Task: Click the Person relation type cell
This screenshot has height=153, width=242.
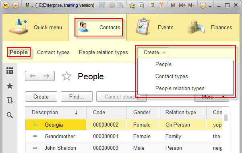Action: tap(182, 148)
